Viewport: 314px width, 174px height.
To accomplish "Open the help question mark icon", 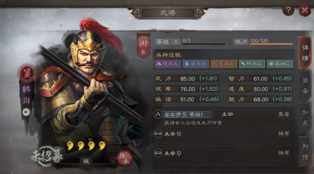I will (288, 10).
